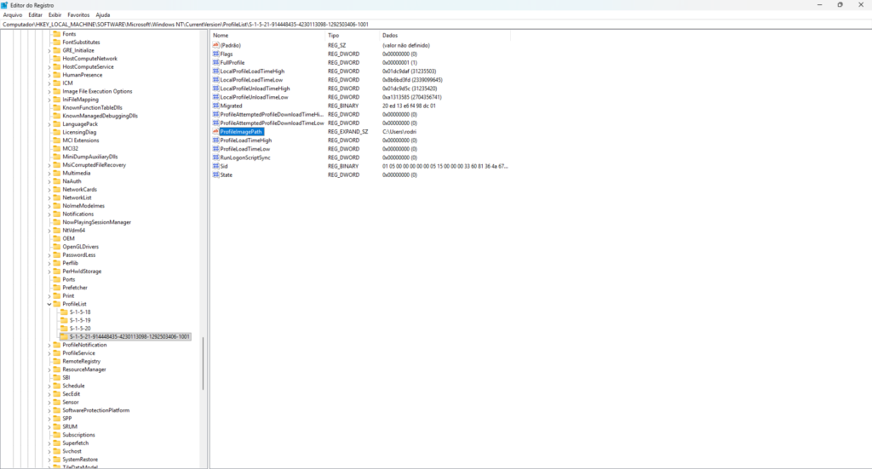
Task: Click the Migrated binary value icon
Action: [215, 106]
